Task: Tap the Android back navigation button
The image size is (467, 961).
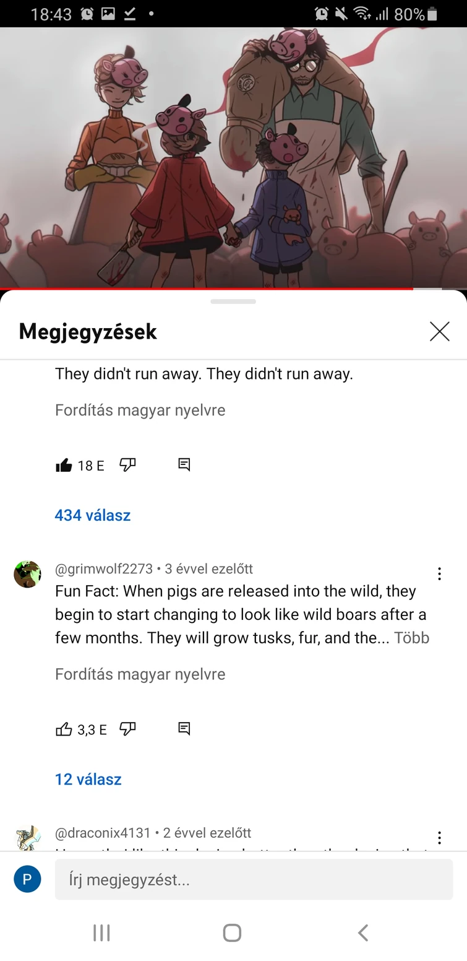Action: [363, 933]
